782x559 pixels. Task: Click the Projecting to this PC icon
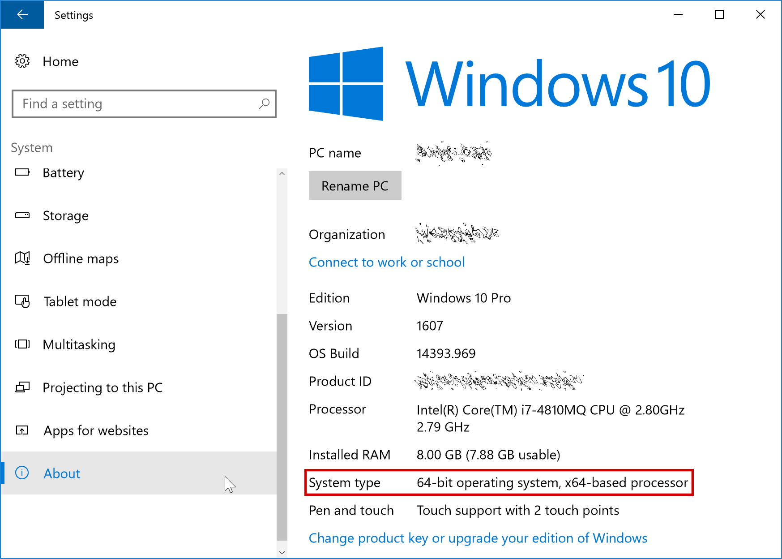22,387
